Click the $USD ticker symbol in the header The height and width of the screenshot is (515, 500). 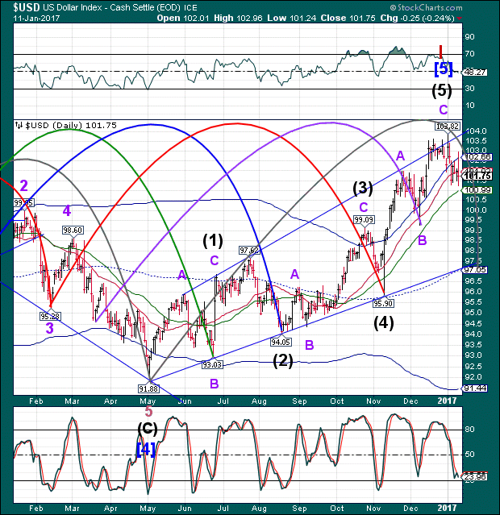point(27,7)
